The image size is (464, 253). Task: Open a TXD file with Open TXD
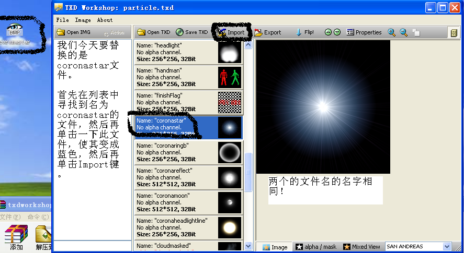154,32
